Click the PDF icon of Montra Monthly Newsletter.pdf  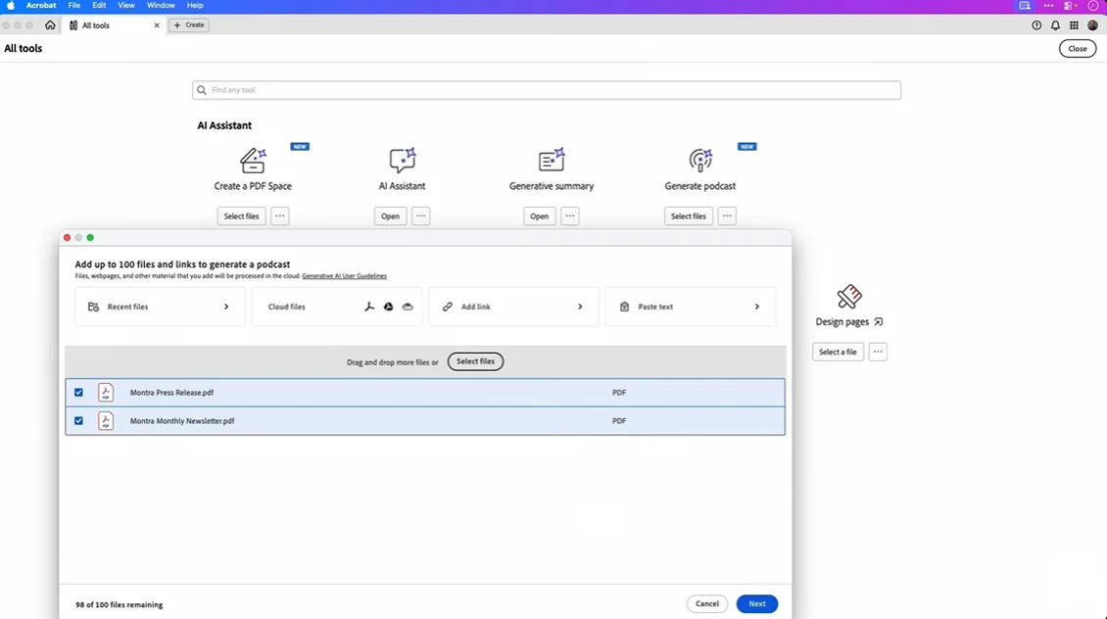pos(105,421)
